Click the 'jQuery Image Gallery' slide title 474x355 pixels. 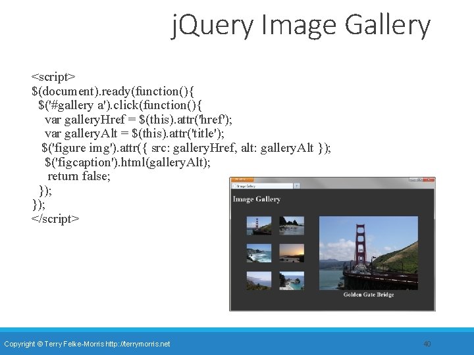301,26
